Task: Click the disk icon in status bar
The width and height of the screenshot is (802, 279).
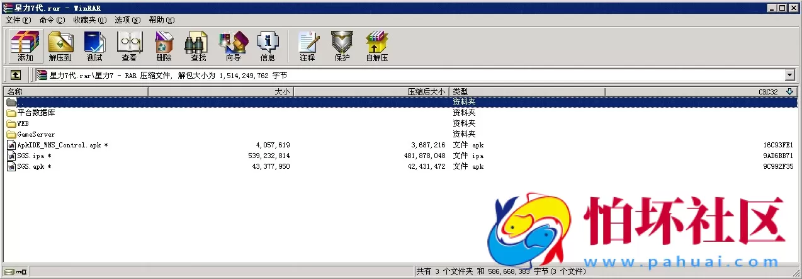Action: (9, 271)
